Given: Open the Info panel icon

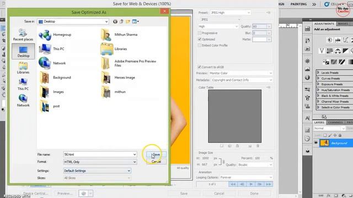Looking at the screenshot, I should click(307, 78).
